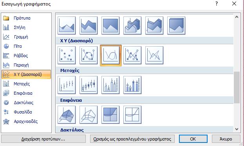Select volume-open-high-low-close stock chart
Screen dimensions: 244x146
tap(132, 85)
